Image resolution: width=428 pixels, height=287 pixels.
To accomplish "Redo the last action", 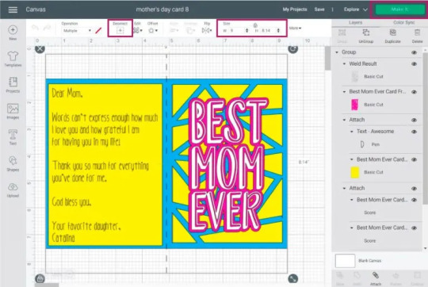I will (x=48, y=28).
